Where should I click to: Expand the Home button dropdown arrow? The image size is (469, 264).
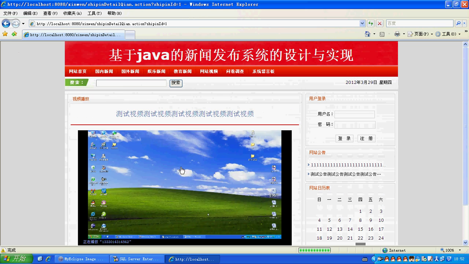pyautogui.click(x=374, y=34)
